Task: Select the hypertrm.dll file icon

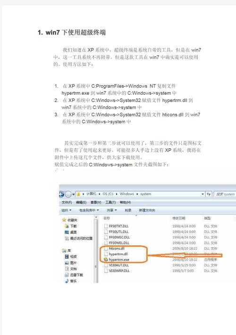Action: [x=106, y=254]
